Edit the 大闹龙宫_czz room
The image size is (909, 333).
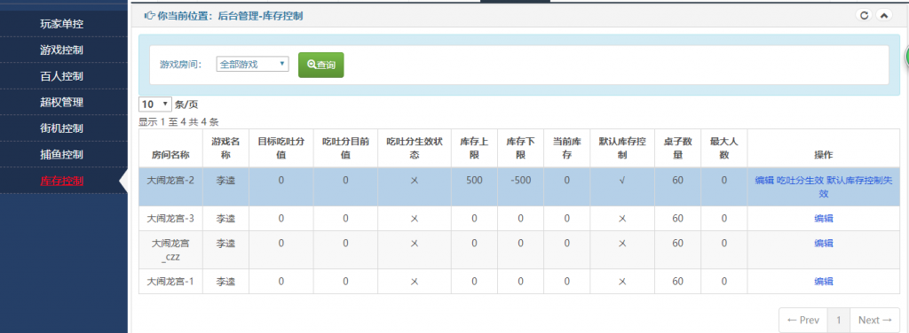point(823,244)
